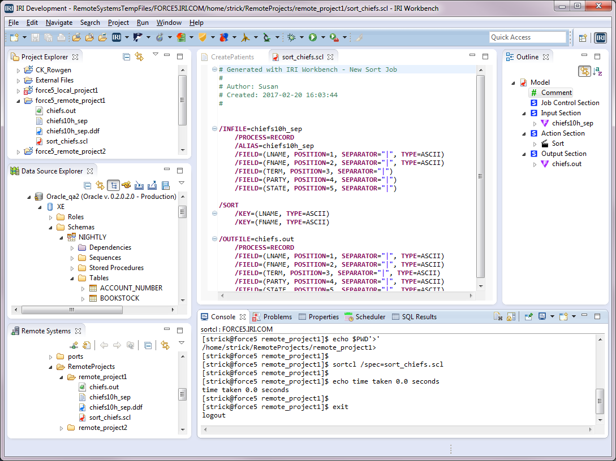
Task: Click the Console vertical scrollbar thumb
Action: pos(600,401)
